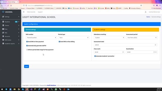The image size is (162, 91).
Task: Open a new browser tab
Action: click(x=21, y=2)
